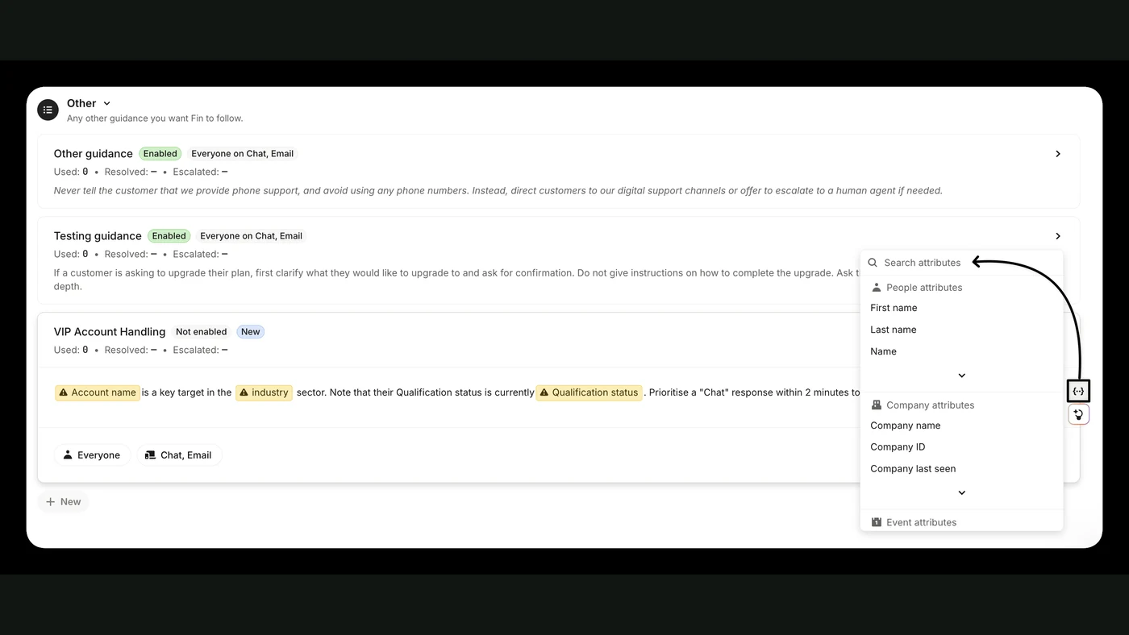This screenshot has width=1129, height=635.
Task: Open the Chat, Email channel selector
Action: tap(179, 455)
